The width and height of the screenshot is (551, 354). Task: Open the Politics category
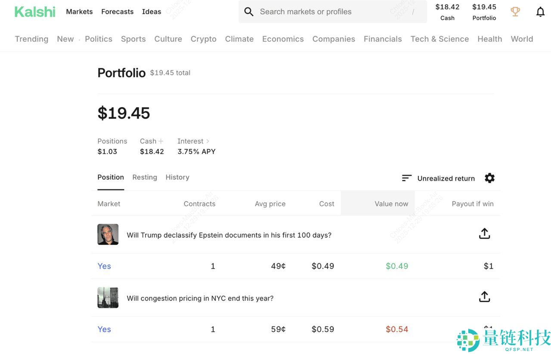pyautogui.click(x=99, y=39)
